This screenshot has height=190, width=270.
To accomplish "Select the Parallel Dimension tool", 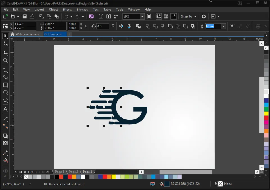I will pyautogui.click(x=6, y=119).
